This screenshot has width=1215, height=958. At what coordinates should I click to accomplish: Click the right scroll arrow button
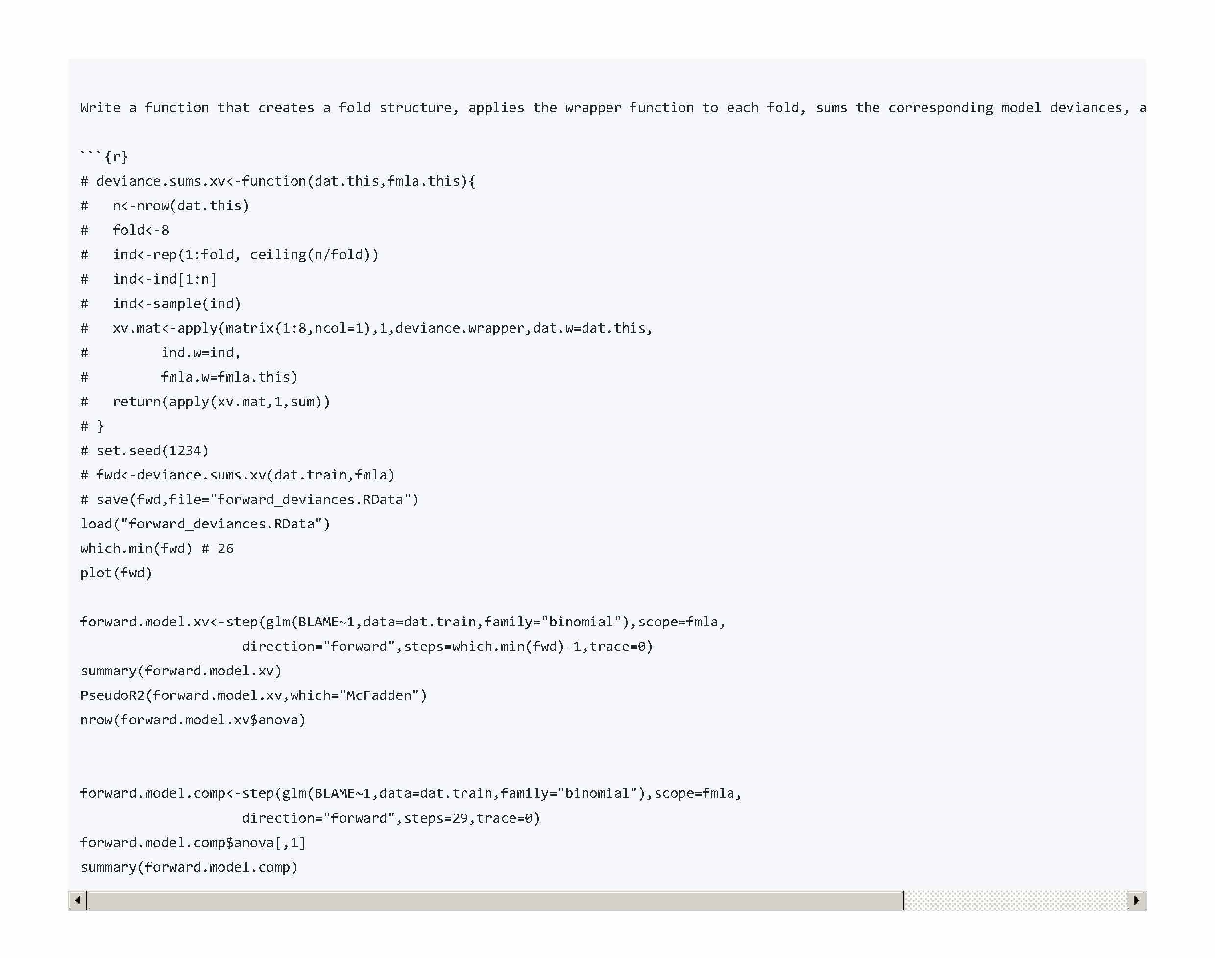(x=1136, y=900)
